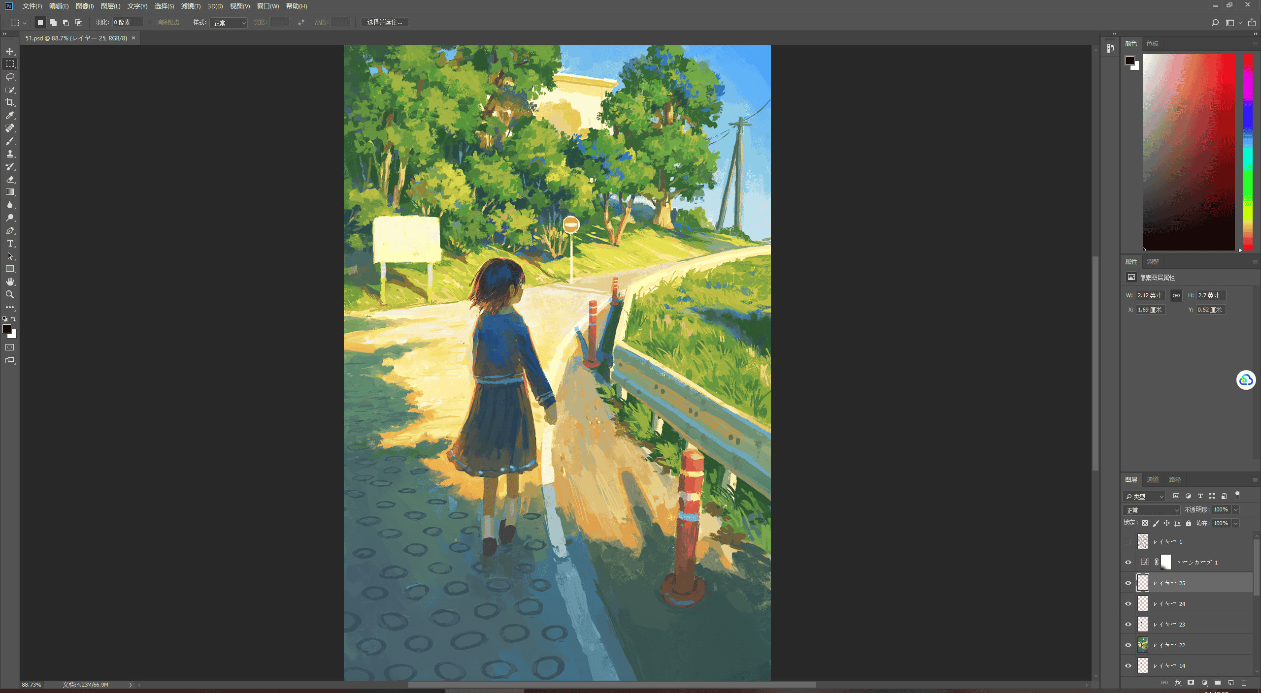Select the Quick Selection tool

tap(10, 90)
